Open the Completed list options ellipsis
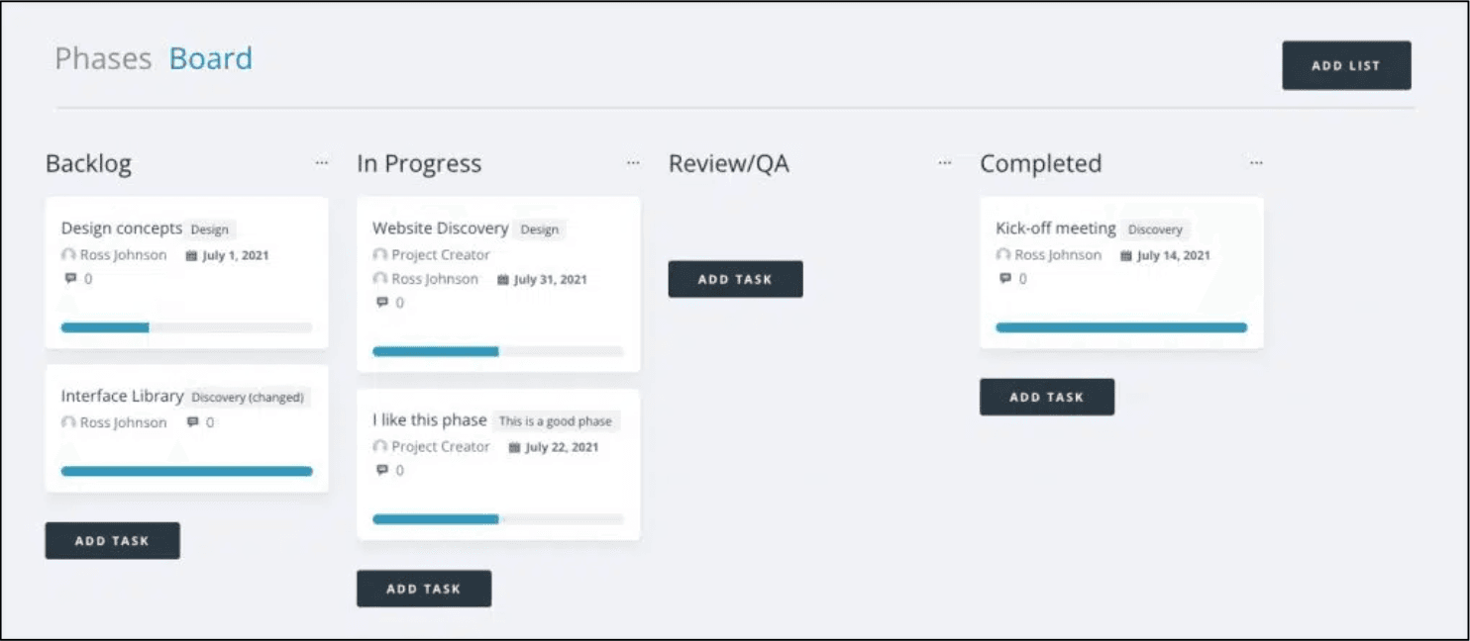Screen dimensions: 1470x641 point(1256,162)
